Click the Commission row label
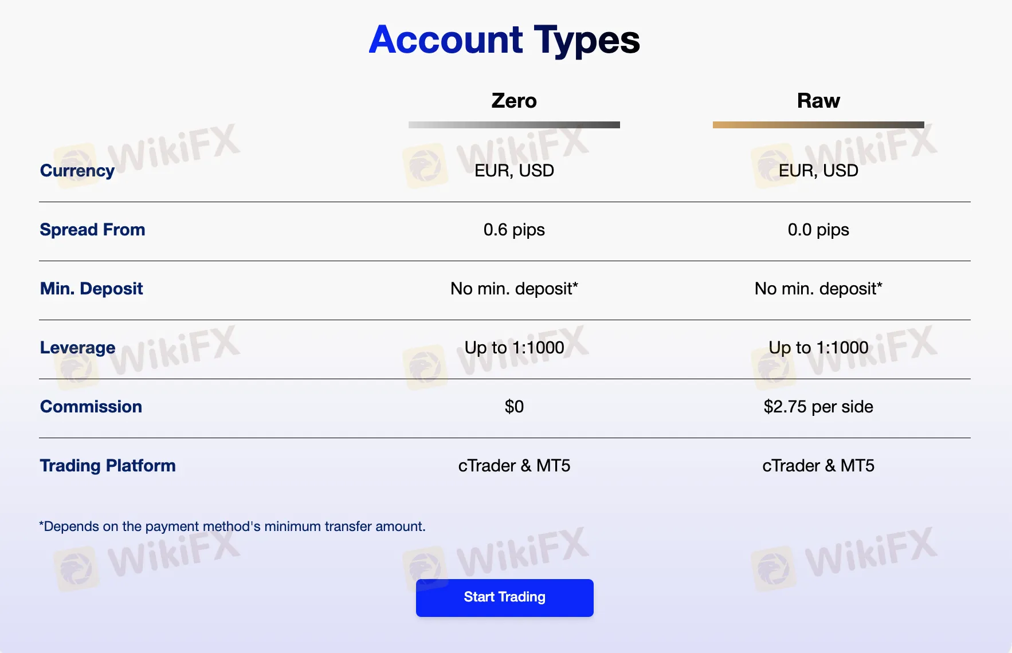1012x653 pixels. click(x=91, y=407)
